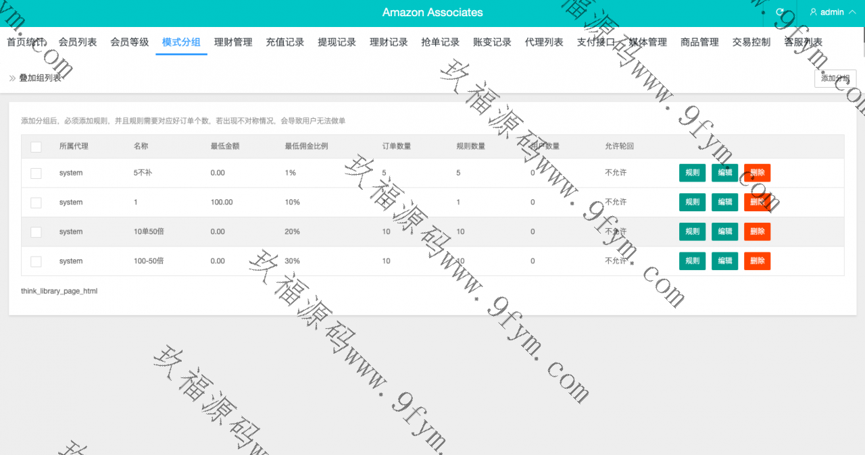Open the 交易控制 tab

(x=751, y=42)
